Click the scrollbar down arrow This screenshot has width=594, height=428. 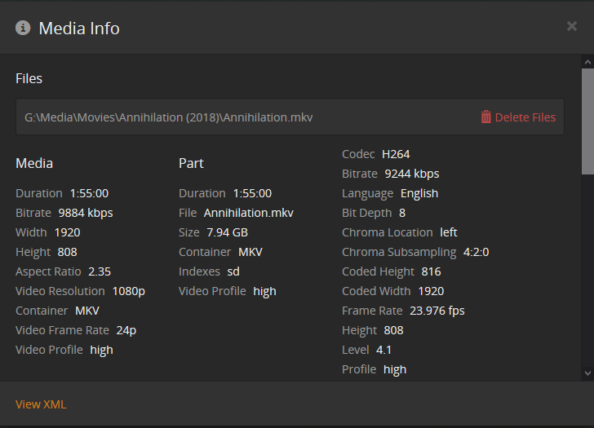click(587, 373)
